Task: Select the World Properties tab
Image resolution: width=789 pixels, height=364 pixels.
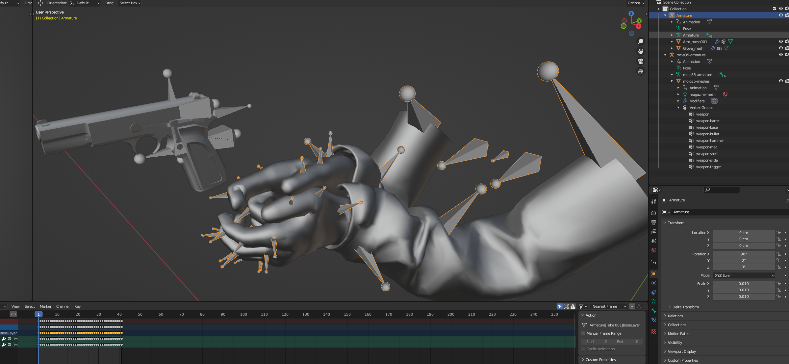Action: click(654, 250)
